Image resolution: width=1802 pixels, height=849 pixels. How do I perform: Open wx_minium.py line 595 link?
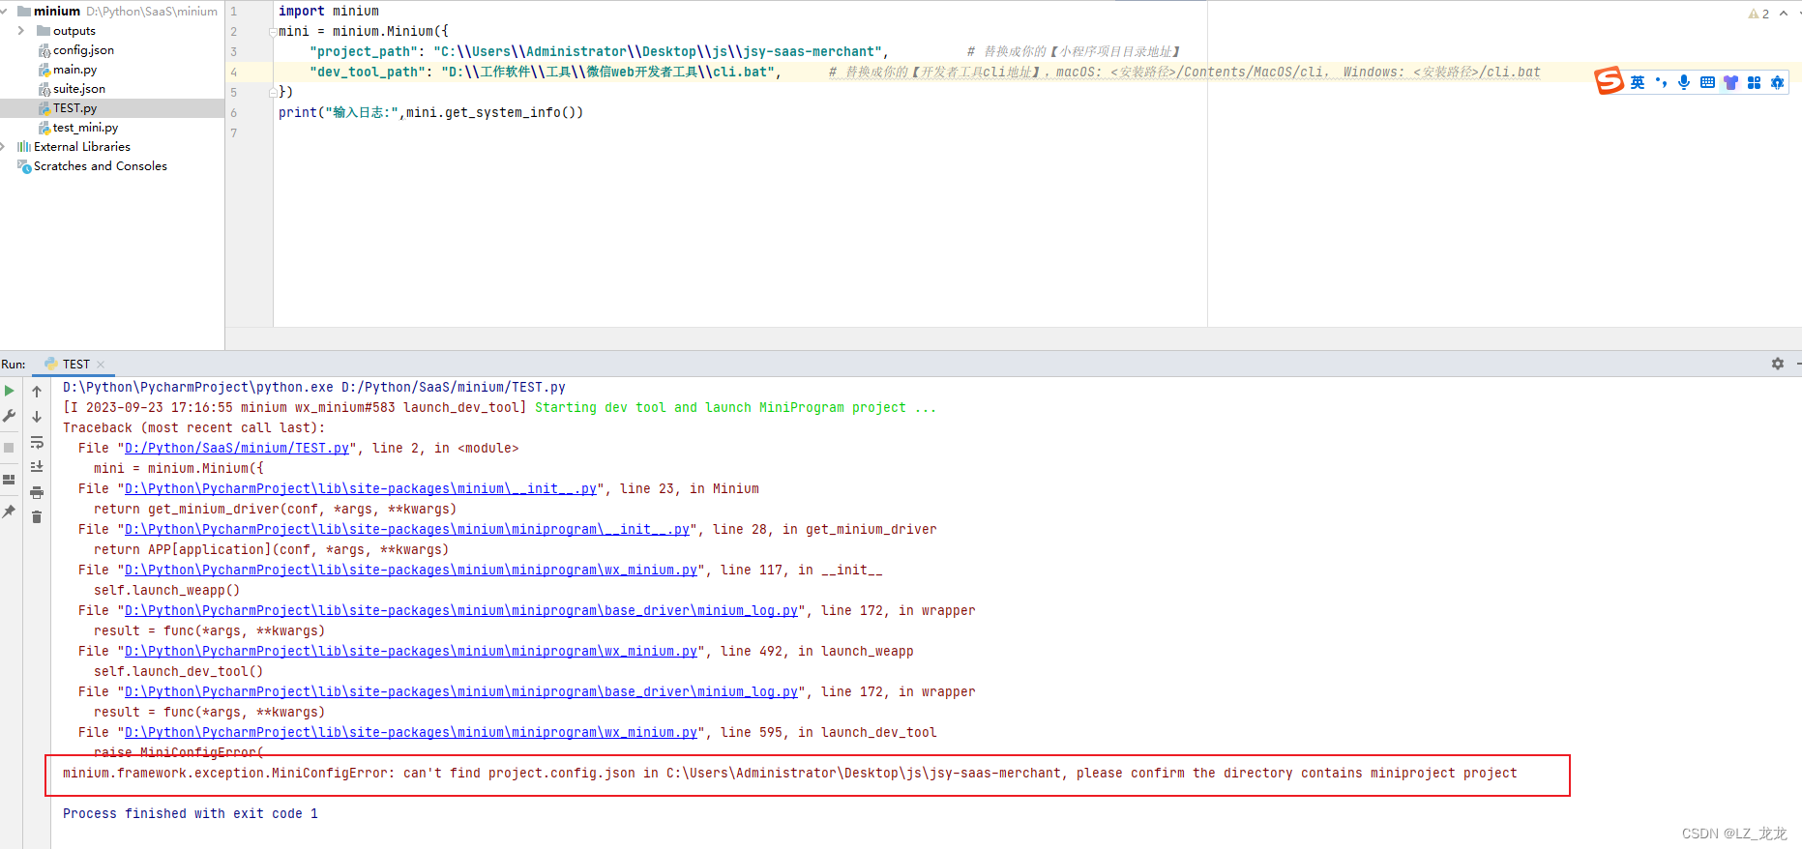411,733
